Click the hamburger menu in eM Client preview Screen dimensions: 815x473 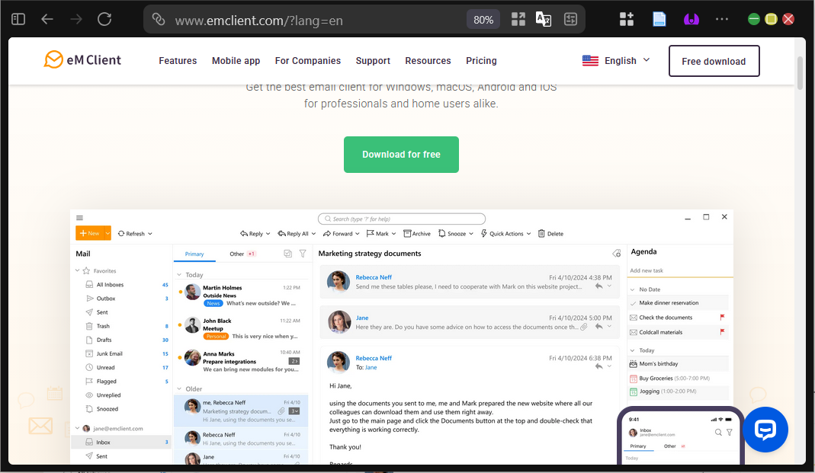(x=79, y=218)
